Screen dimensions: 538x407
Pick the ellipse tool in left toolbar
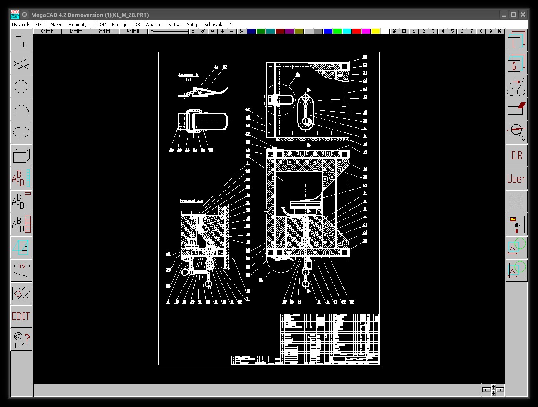(21, 132)
